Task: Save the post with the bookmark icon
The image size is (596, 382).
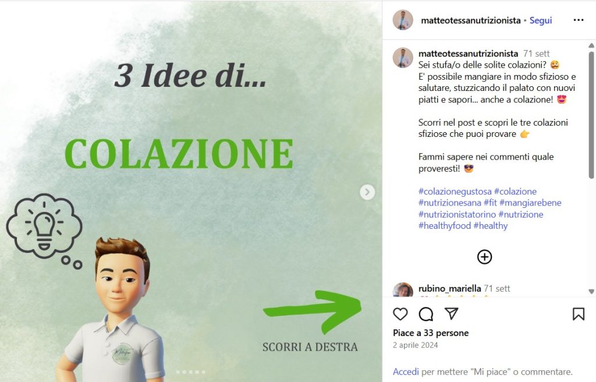Action: [579, 314]
